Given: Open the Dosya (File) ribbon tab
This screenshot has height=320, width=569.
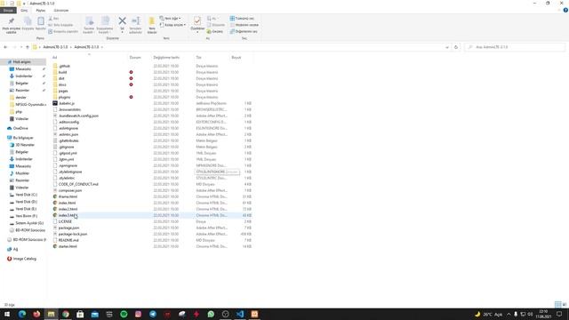Looking at the screenshot, I should click(8, 11).
